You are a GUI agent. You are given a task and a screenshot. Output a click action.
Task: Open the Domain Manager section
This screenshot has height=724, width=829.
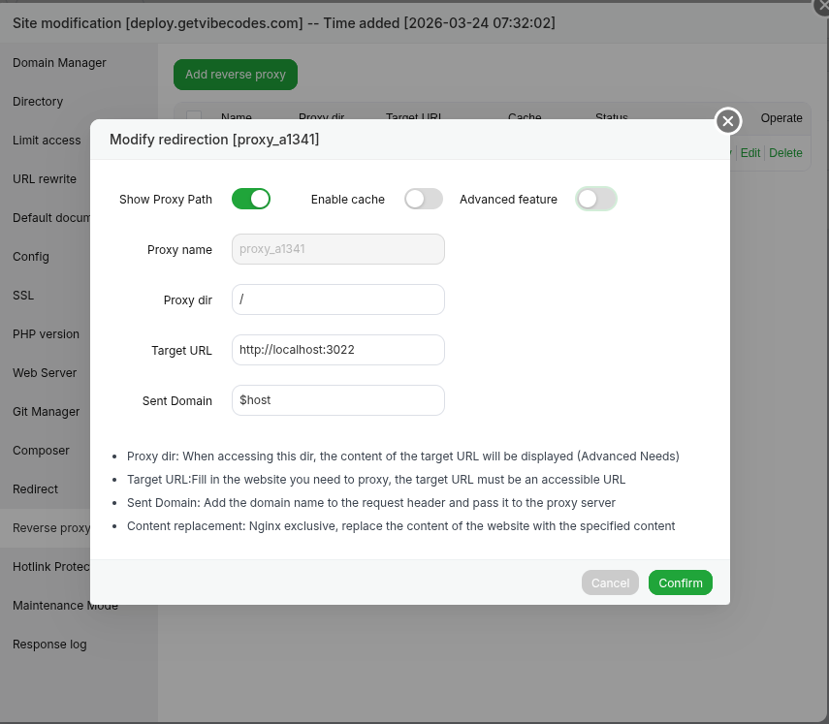(x=59, y=63)
